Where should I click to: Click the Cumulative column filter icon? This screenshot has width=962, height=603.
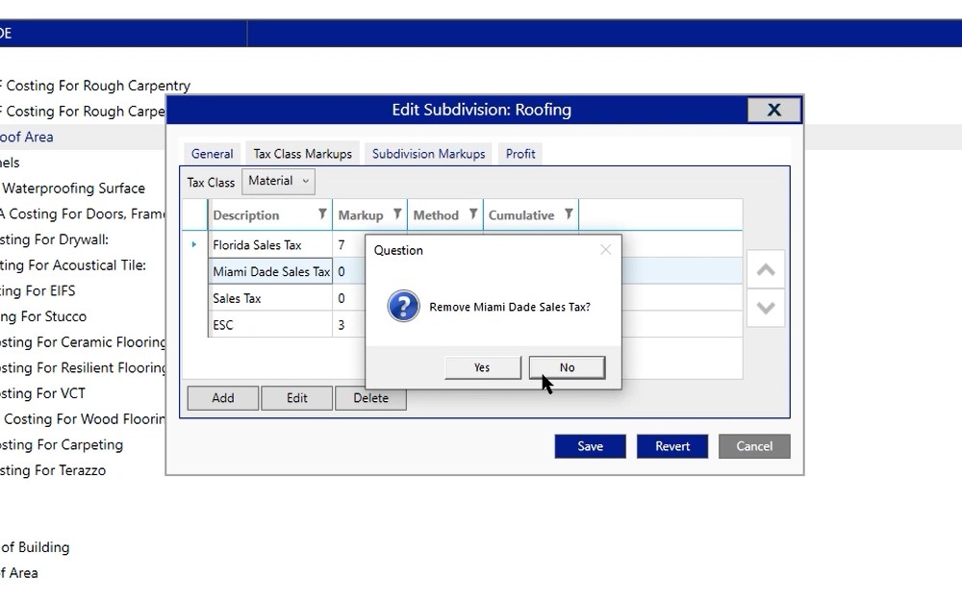coord(569,214)
